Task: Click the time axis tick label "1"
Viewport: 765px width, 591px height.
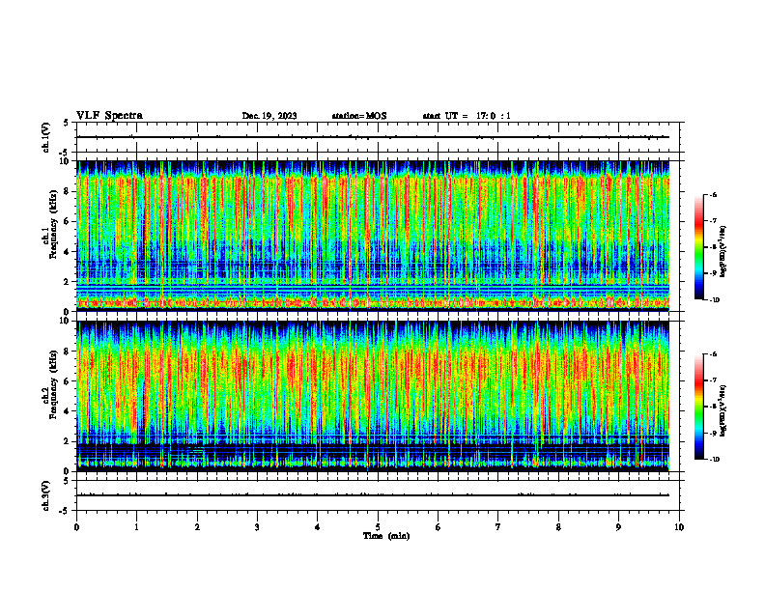Action: coord(136,527)
